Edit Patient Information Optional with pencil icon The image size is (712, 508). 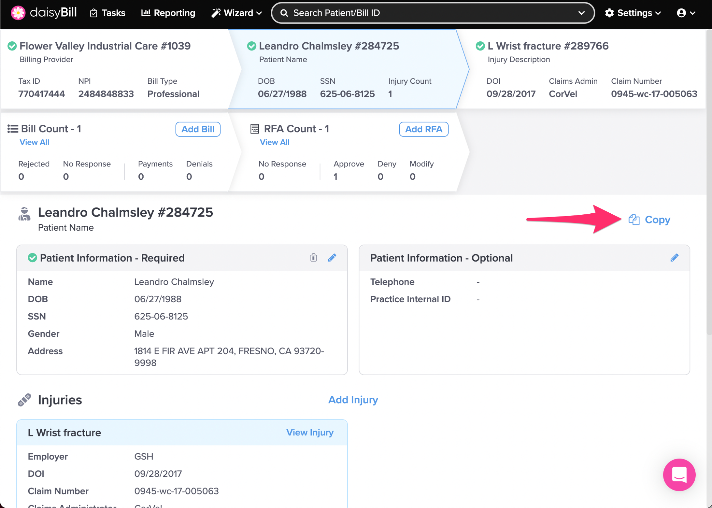(674, 257)
